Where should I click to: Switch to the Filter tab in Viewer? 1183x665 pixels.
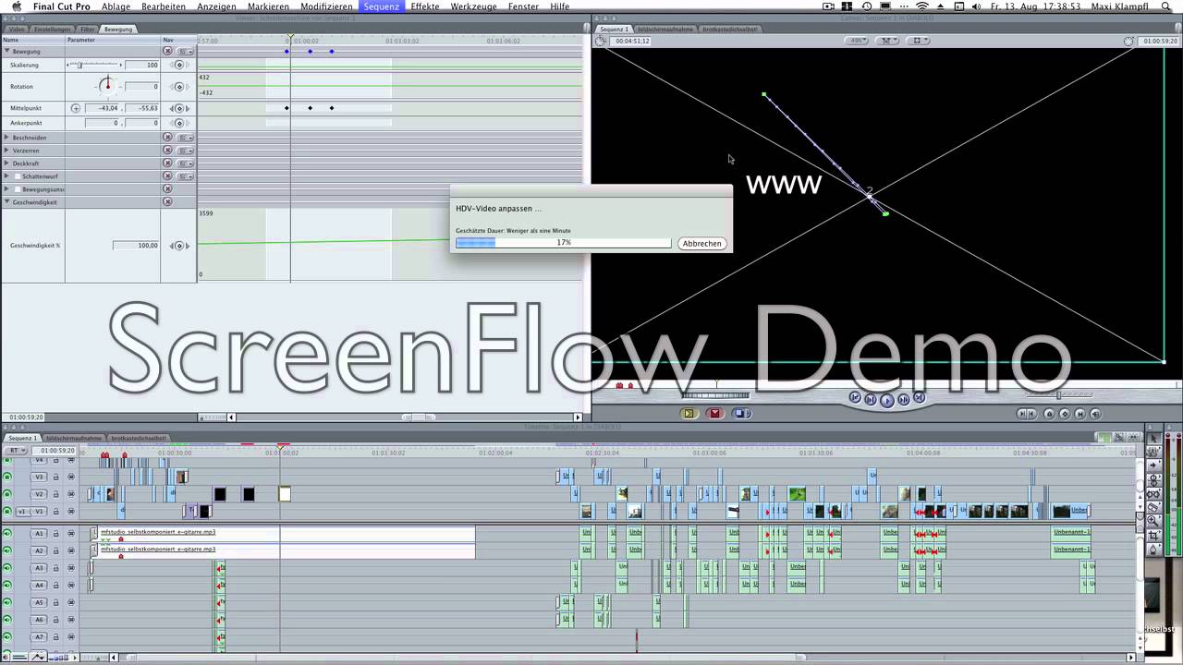click(x=87, y=29)
